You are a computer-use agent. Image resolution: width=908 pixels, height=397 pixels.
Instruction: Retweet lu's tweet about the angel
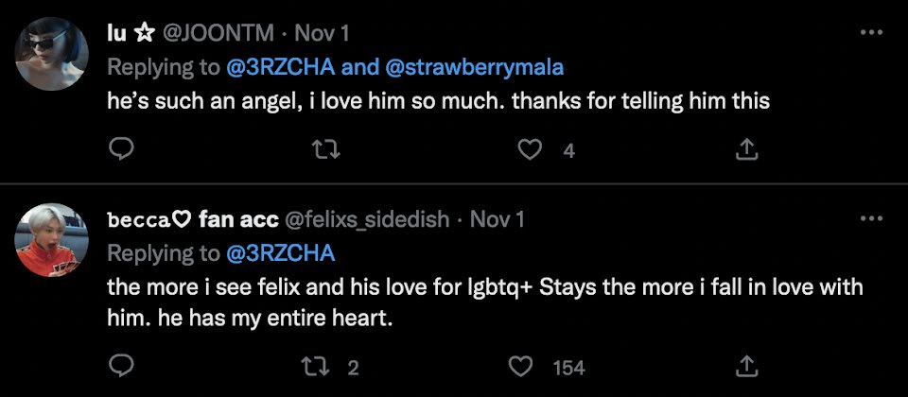pos(327,148)
